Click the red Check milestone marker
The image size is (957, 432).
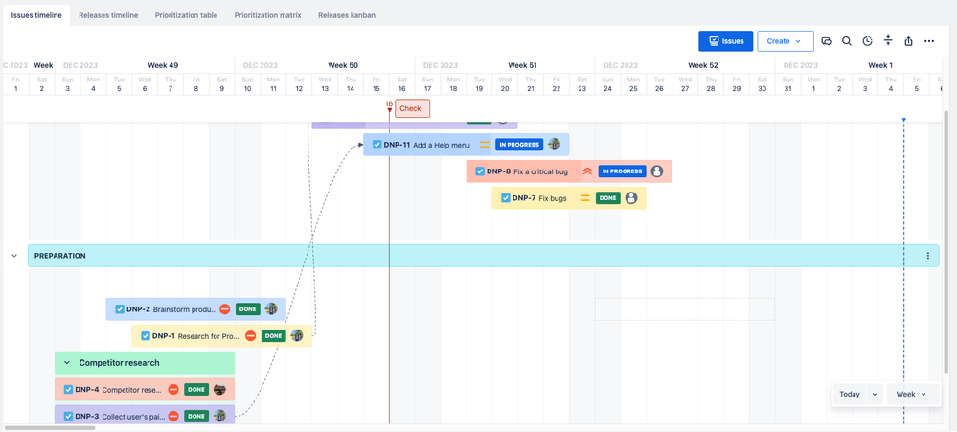pos(413,108)
